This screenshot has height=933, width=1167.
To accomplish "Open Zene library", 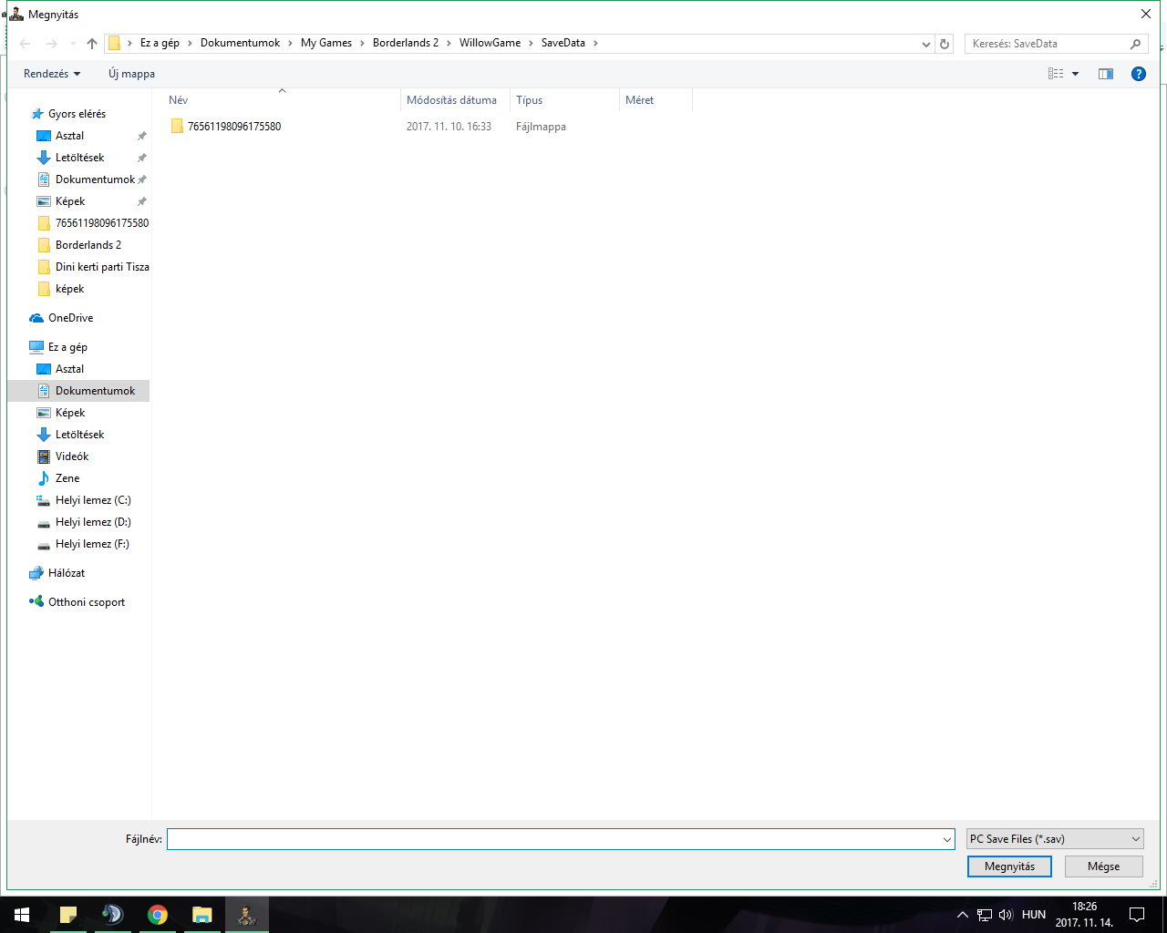I will click(x=67, y=478).
